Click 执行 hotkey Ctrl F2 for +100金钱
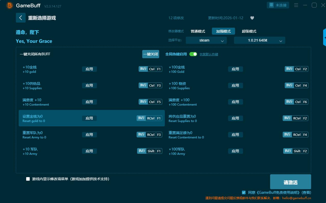The width and height of the screenshot is (326, 203). pyautogui.click(x=297, y=69)
